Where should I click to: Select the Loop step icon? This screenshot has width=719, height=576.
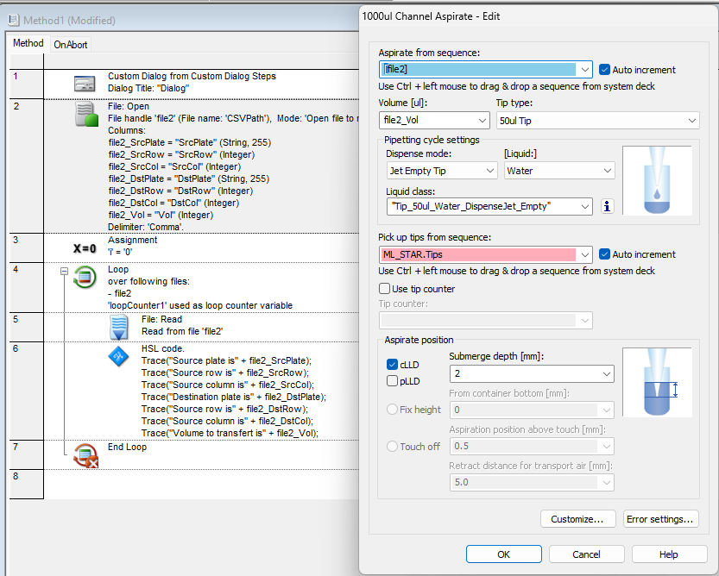click(85, 277)
